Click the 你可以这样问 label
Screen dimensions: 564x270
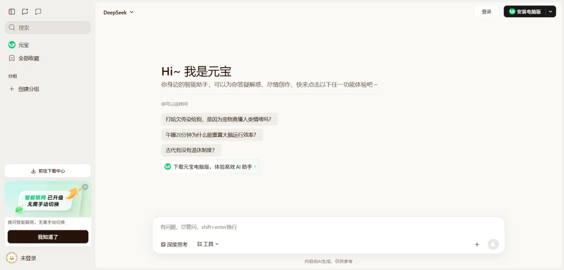174,104
